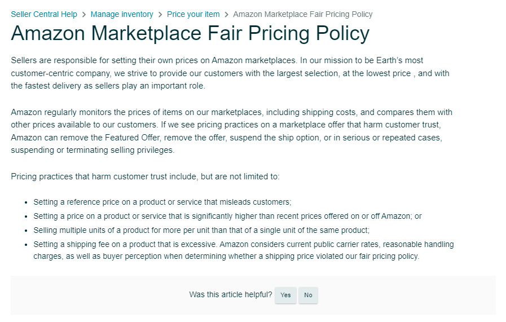Click the bullet dot before 'Setting a reference price'
The width and height of the screenshot is (506, 322).
point(26,202)
